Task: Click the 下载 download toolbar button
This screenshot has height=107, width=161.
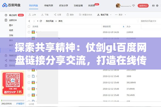Action: pyautogui.click(x=45, y=15)
